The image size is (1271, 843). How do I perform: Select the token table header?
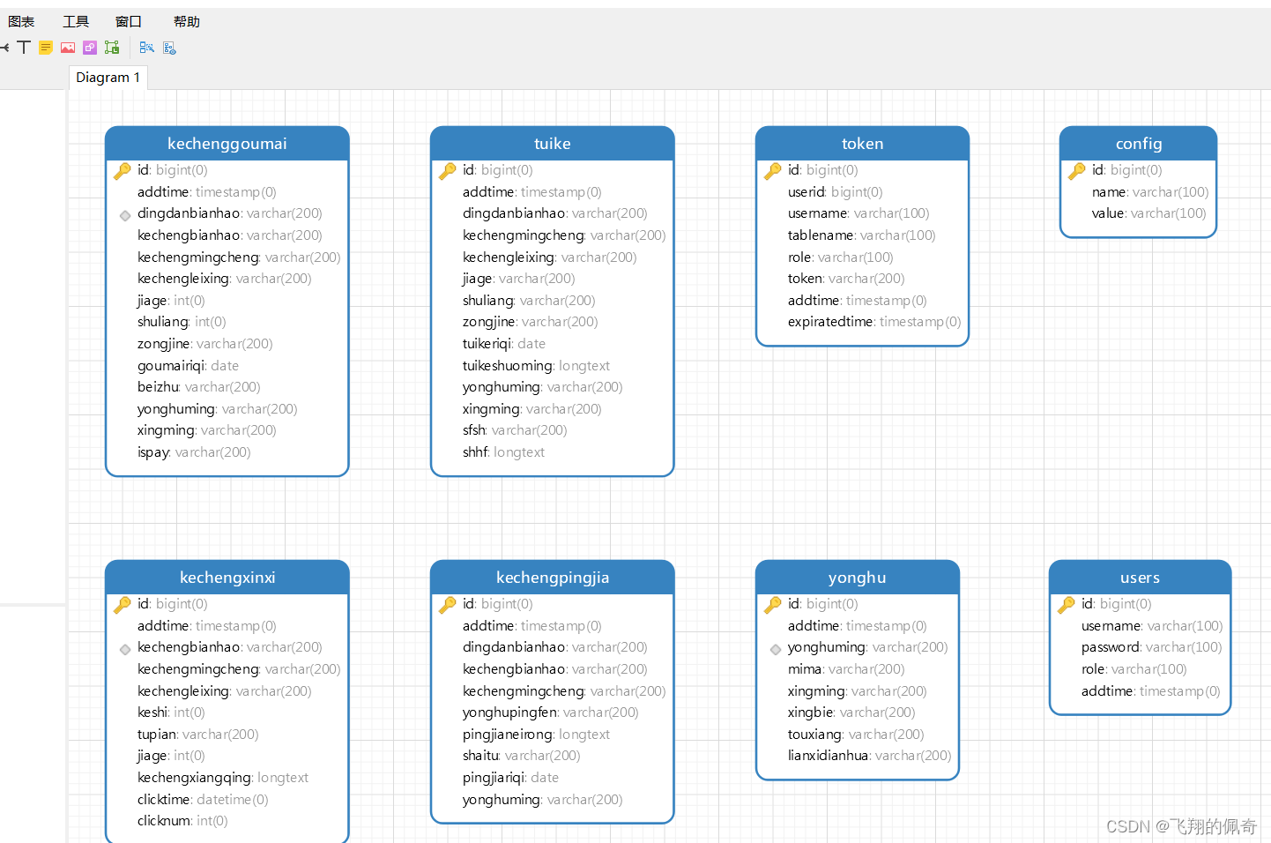pyautogui.click(x=863, y=144)
